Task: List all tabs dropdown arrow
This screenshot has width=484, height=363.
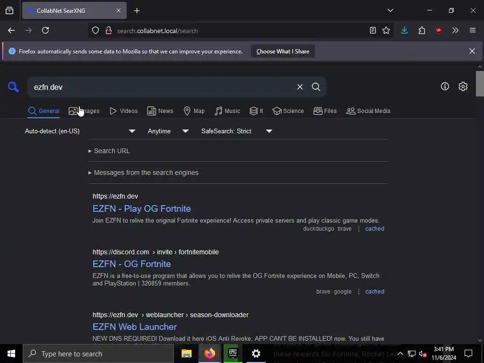Action: (x=390, y=10)
